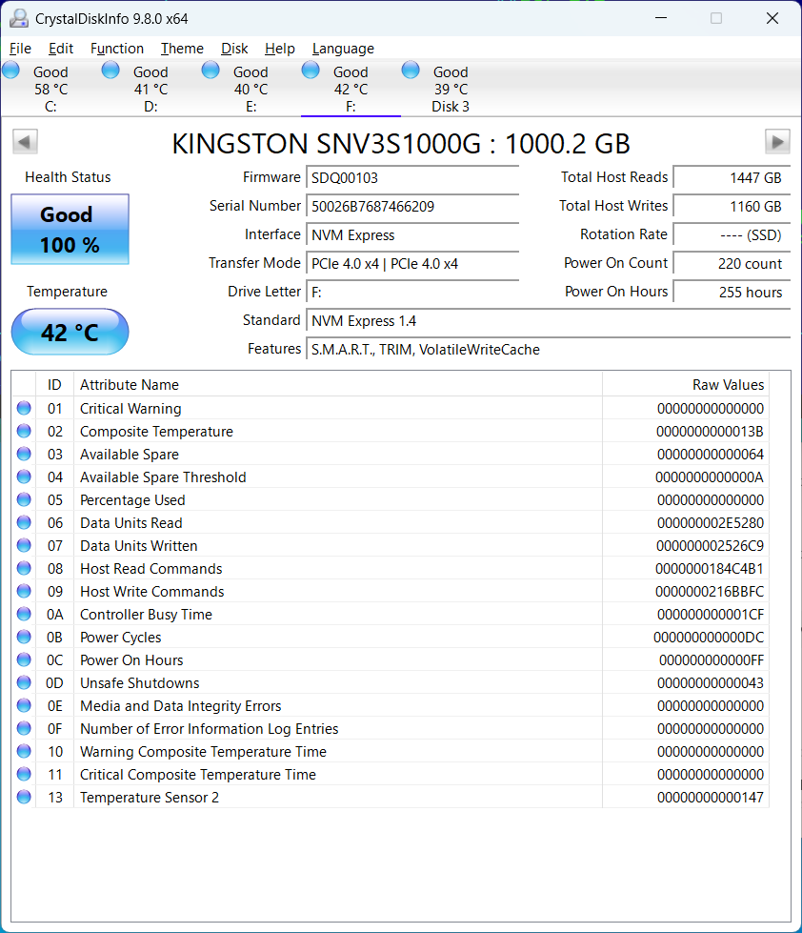802x933 pixels.
Task: Go to previous disk with left arrow
Action: [25, 142]
